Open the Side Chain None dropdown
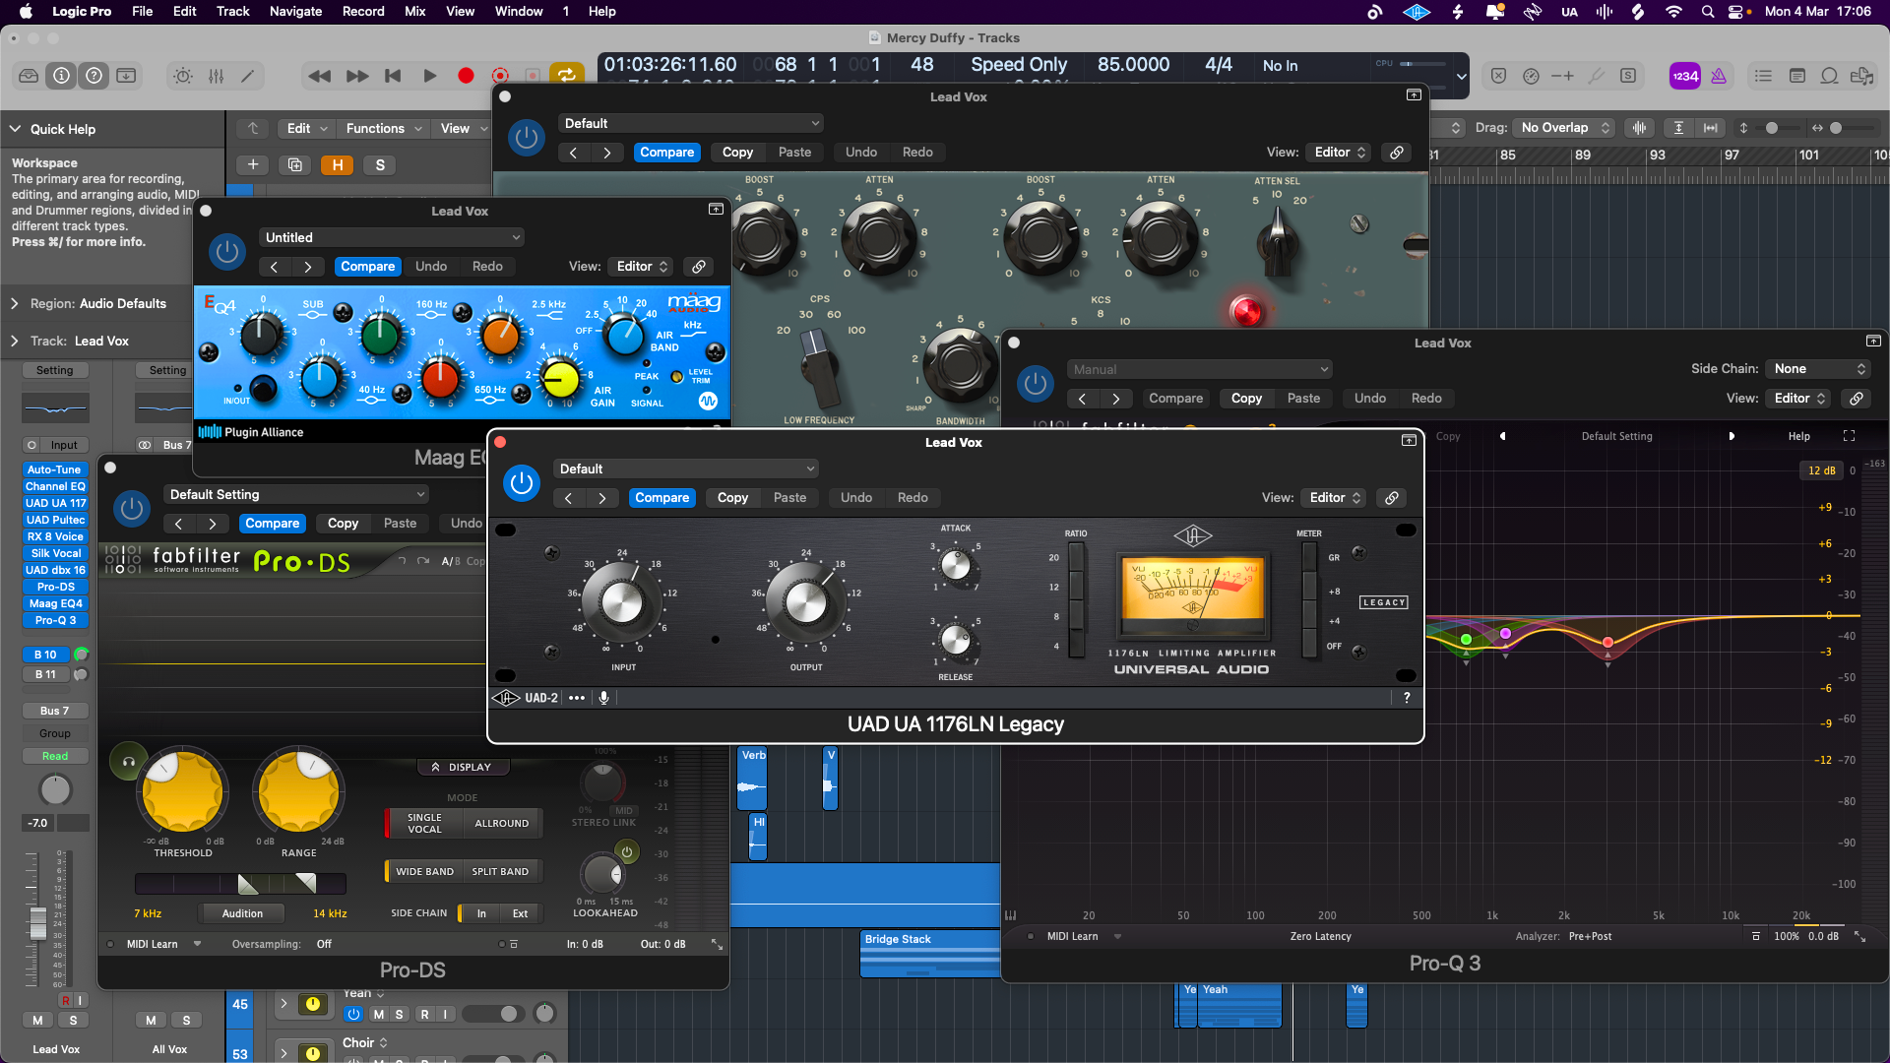 click(x=1817, y=369)
